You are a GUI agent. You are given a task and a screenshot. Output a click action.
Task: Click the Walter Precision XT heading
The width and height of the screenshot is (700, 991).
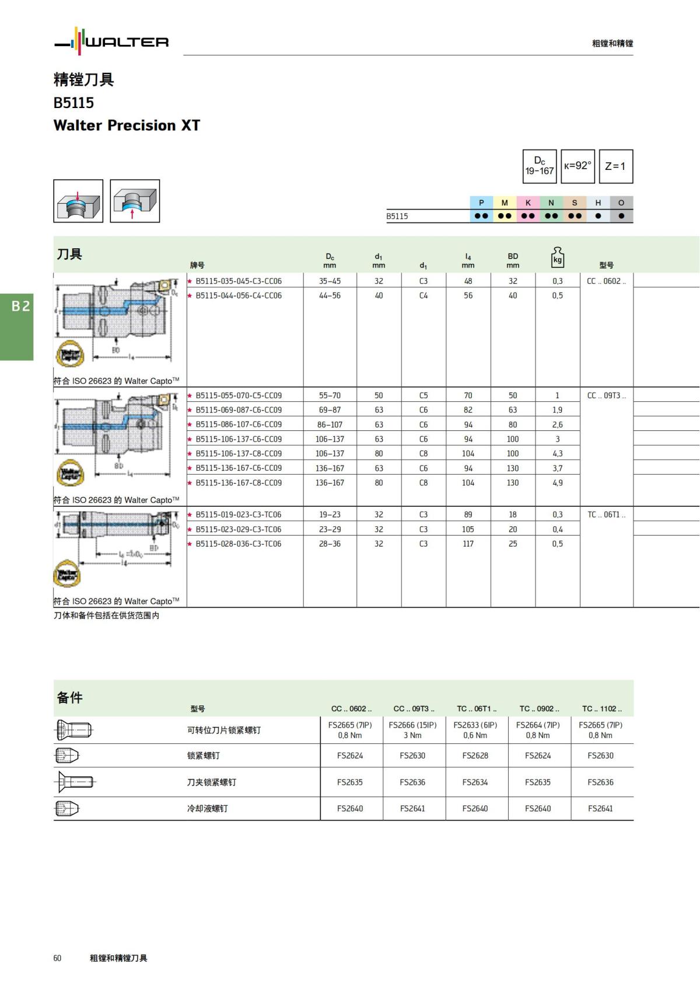click(x=127, y=126)
